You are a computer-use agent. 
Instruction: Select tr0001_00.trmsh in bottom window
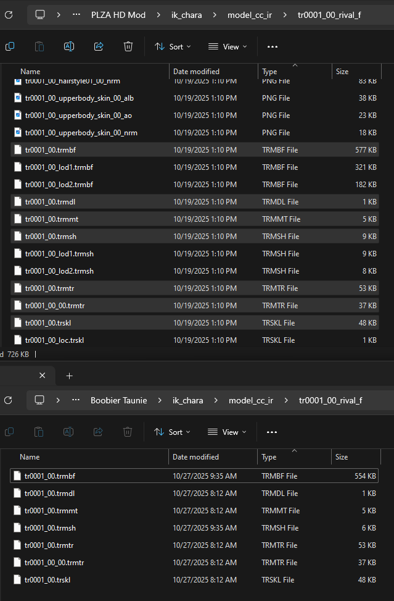tap(194, 527)
